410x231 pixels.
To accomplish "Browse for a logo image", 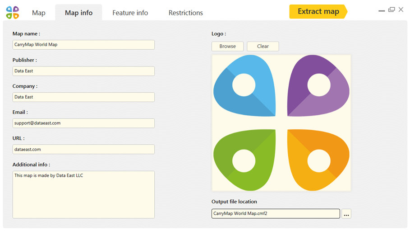I will pyautogui.click(x=227, y=46).
